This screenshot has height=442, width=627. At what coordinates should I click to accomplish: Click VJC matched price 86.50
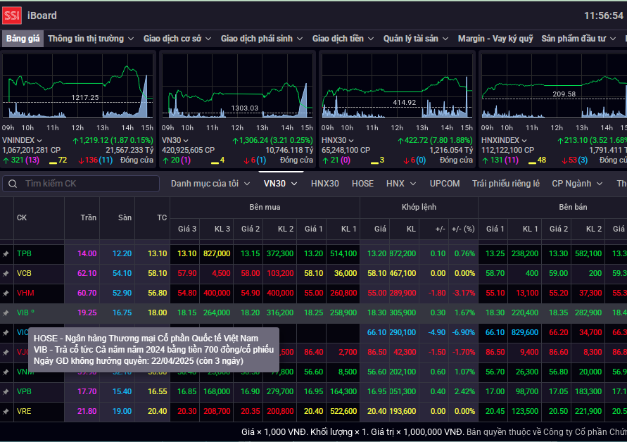[377, 353]
